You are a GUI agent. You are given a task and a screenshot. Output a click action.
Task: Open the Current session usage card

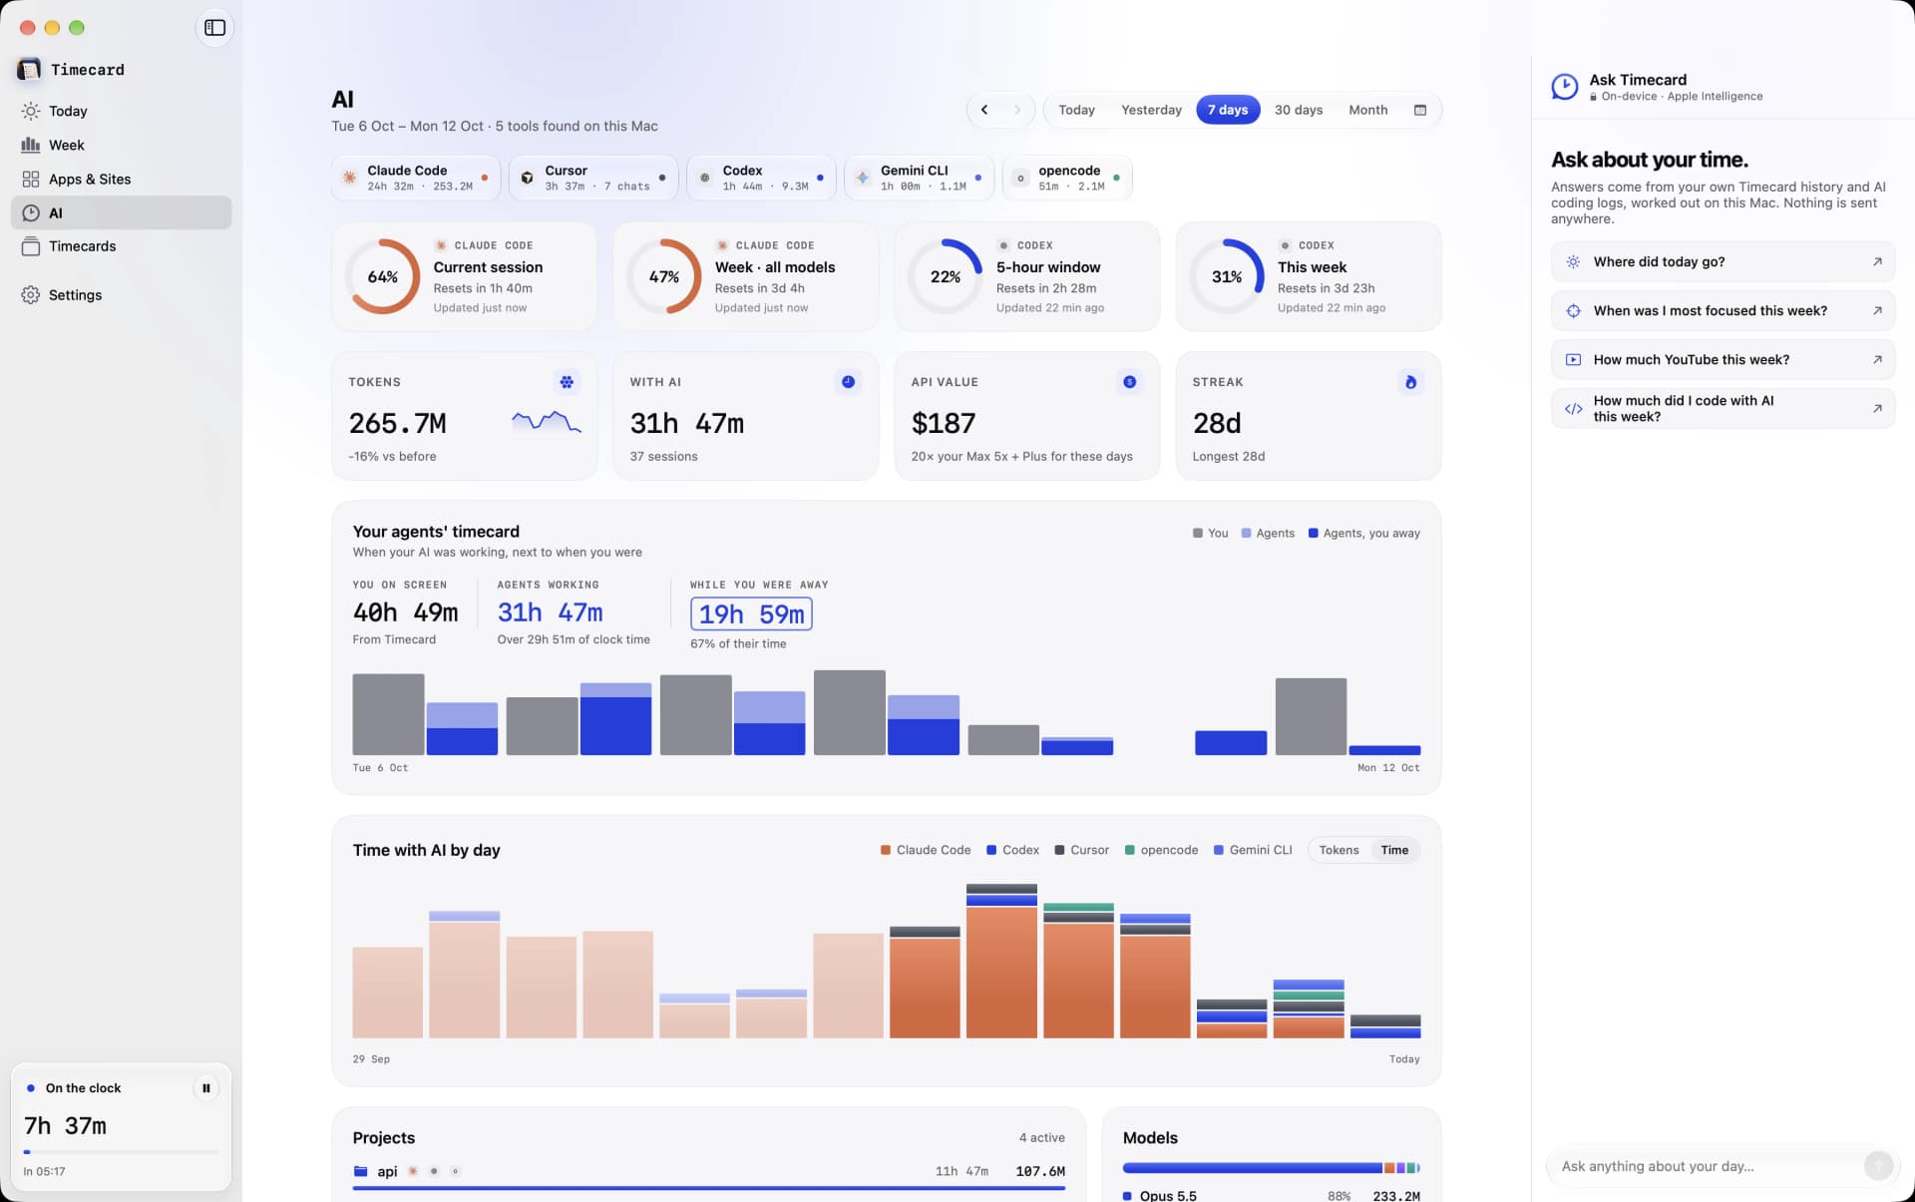click(x=464, y=276)
